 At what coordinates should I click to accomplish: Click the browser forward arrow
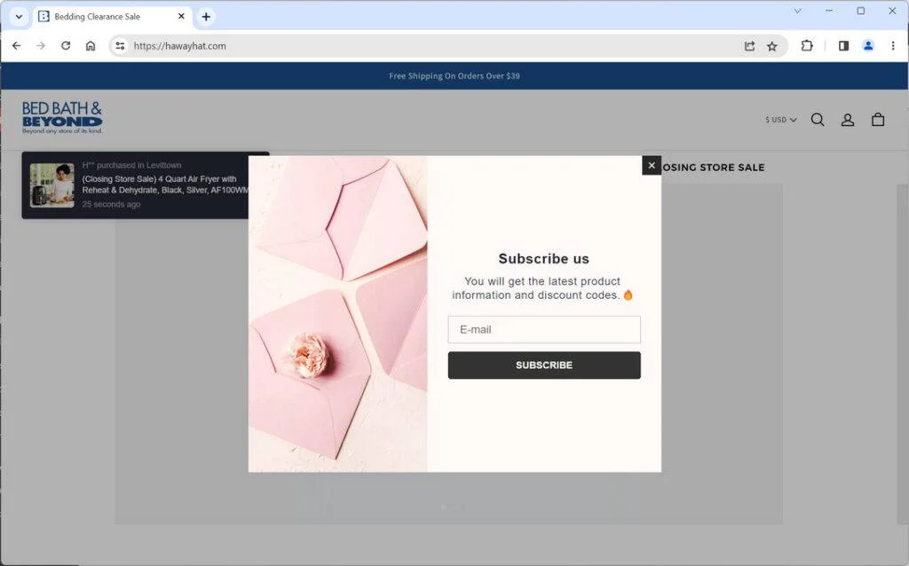click(x=41, y=46)
